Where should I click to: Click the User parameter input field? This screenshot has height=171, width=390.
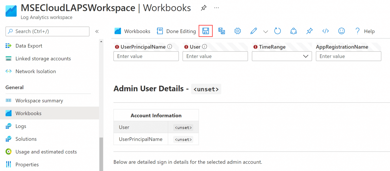215,56
